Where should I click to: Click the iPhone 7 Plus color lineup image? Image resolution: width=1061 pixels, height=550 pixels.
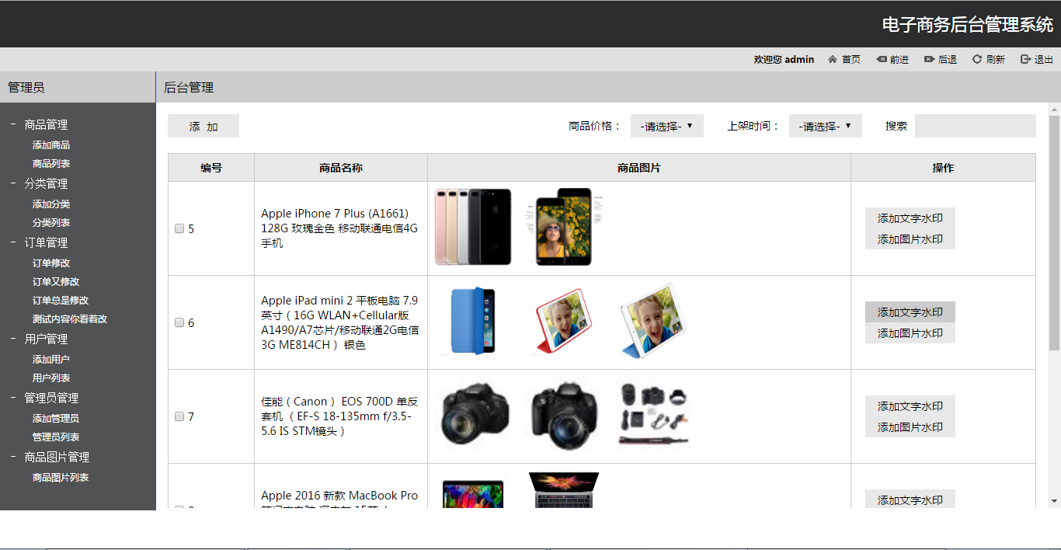tap(473, 227)
